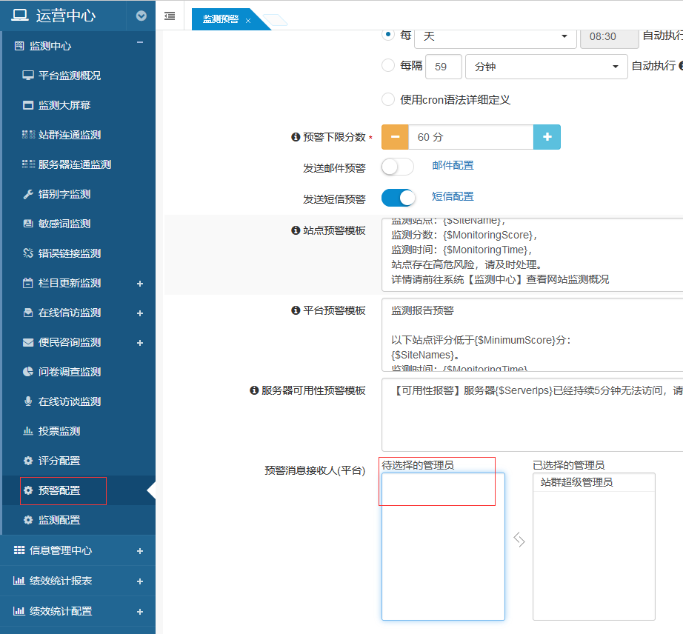The image size is (683, 634).
Task: Click the 评分配置 gear icon
Action: (x=28, y=461)
